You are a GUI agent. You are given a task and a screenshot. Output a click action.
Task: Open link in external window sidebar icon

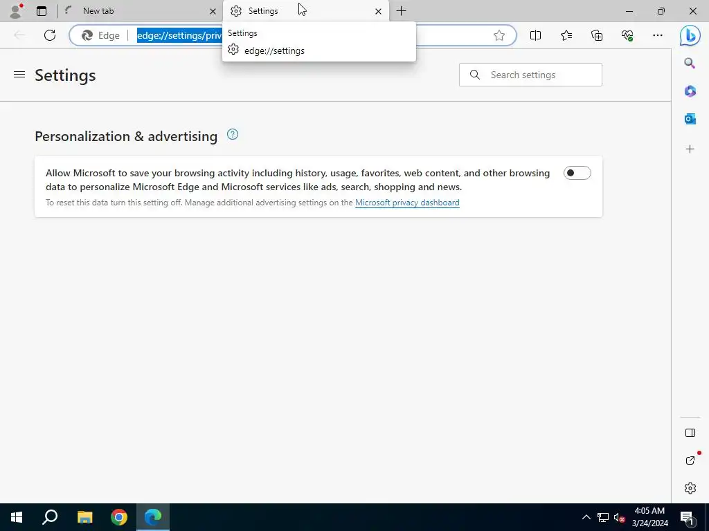coord(690,460)
